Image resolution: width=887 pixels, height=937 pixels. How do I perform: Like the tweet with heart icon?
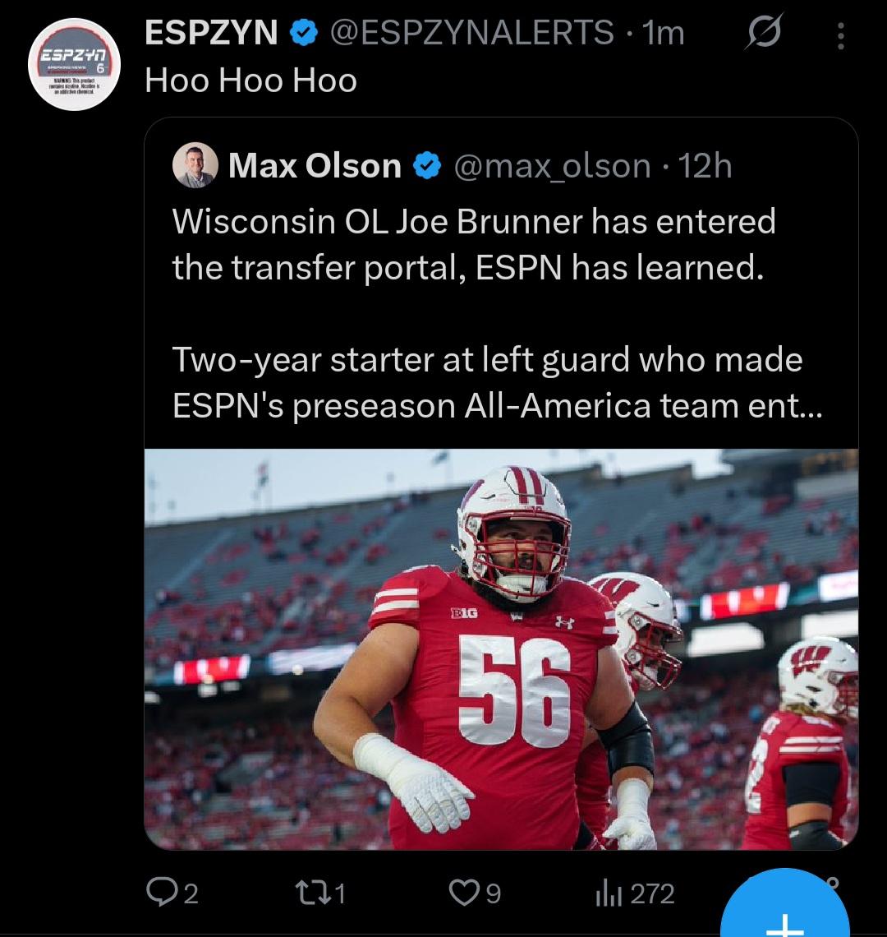click(466, 893)
